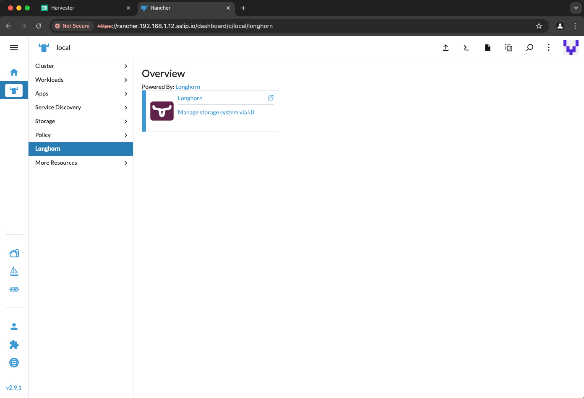Open the kubectl shell icon

coord(467,48)
